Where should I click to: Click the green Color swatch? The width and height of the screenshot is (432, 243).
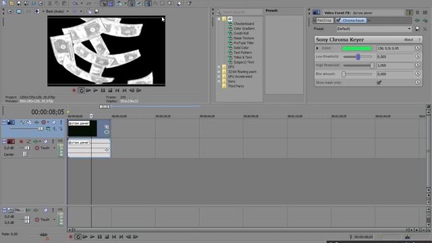[x=356, y=49]
